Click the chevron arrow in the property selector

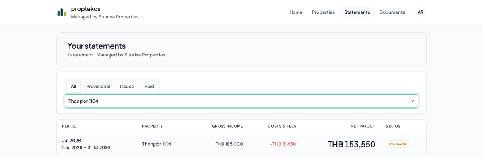[x=412, y=101]
